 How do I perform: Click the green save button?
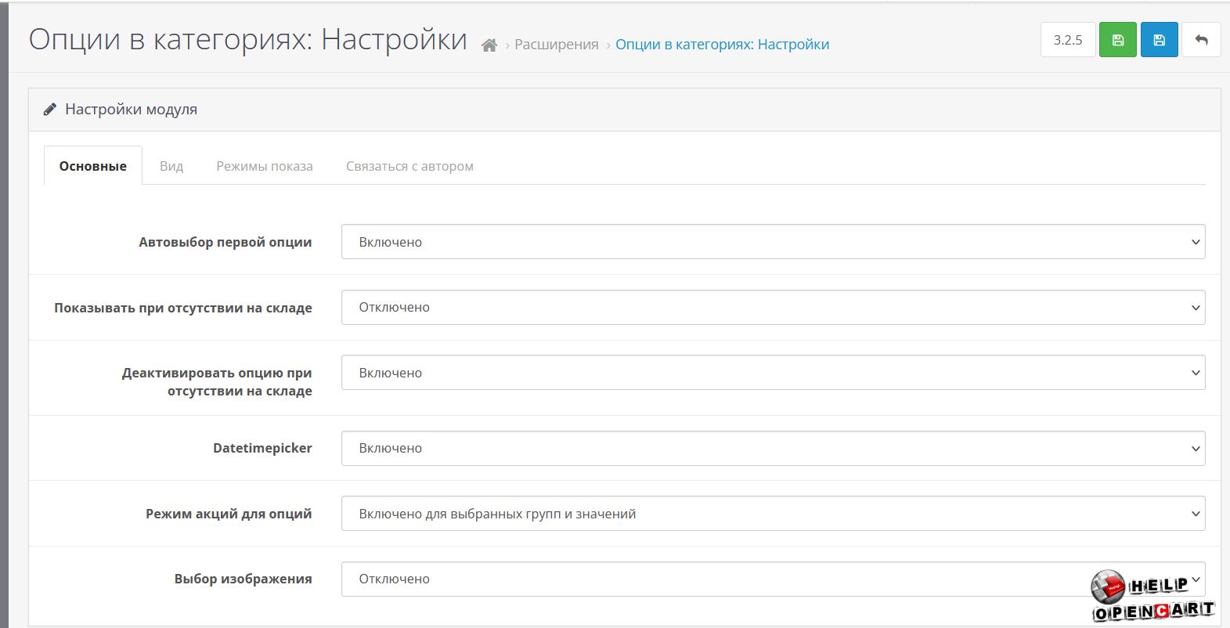click(x=1117, y=40)
